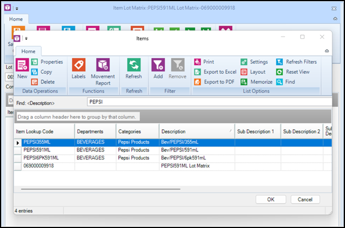Open quick access dropdown in Lot Matrix title bar
The image size is (345, 228).
17,9
